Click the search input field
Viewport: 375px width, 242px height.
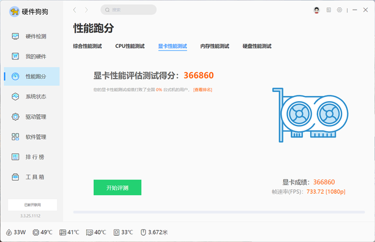[129, 10]
